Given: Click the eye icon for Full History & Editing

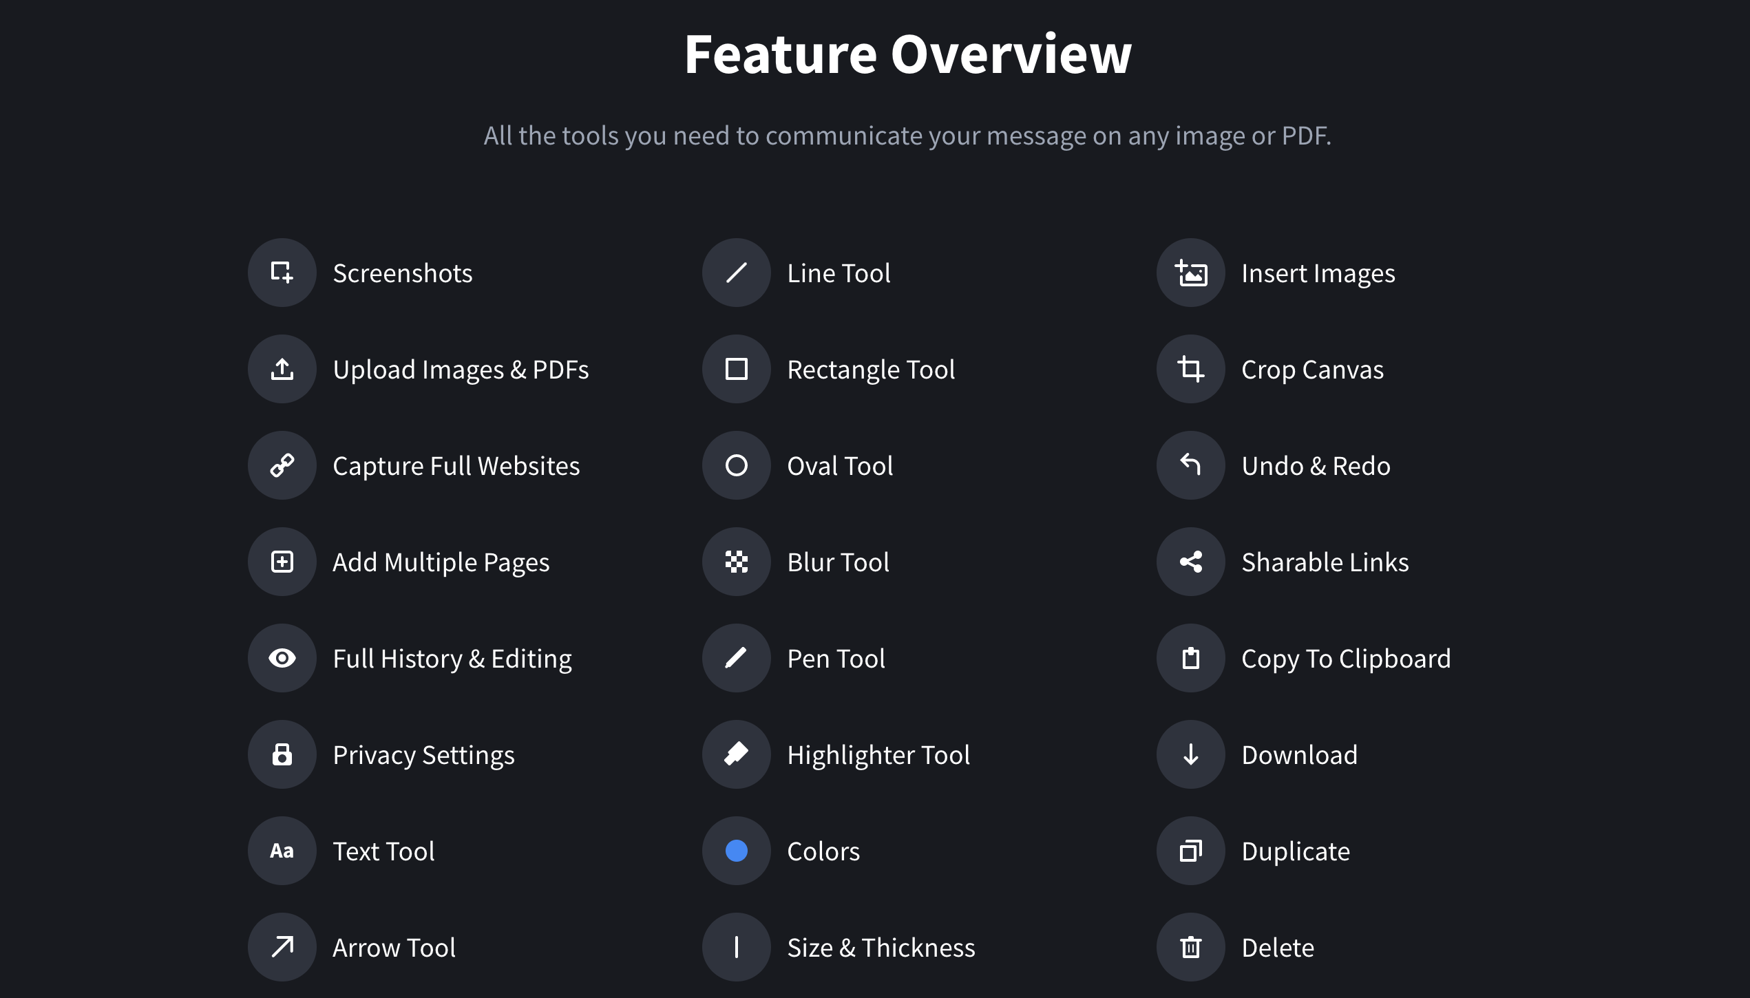Looking at the screenshot, I should coord(282,658).
